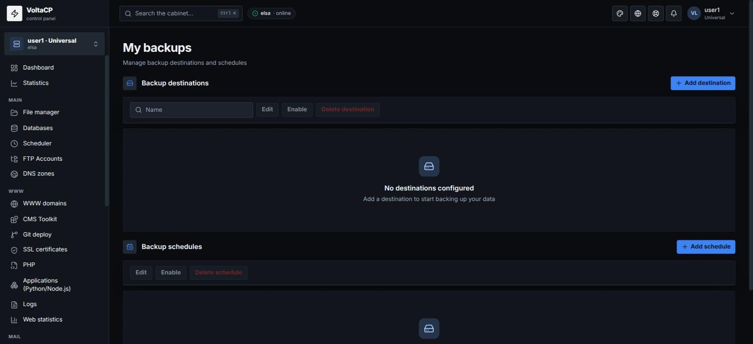Click the sidebar vertical scrollbar
Screen dimensions: 753x344
point(107,132)
